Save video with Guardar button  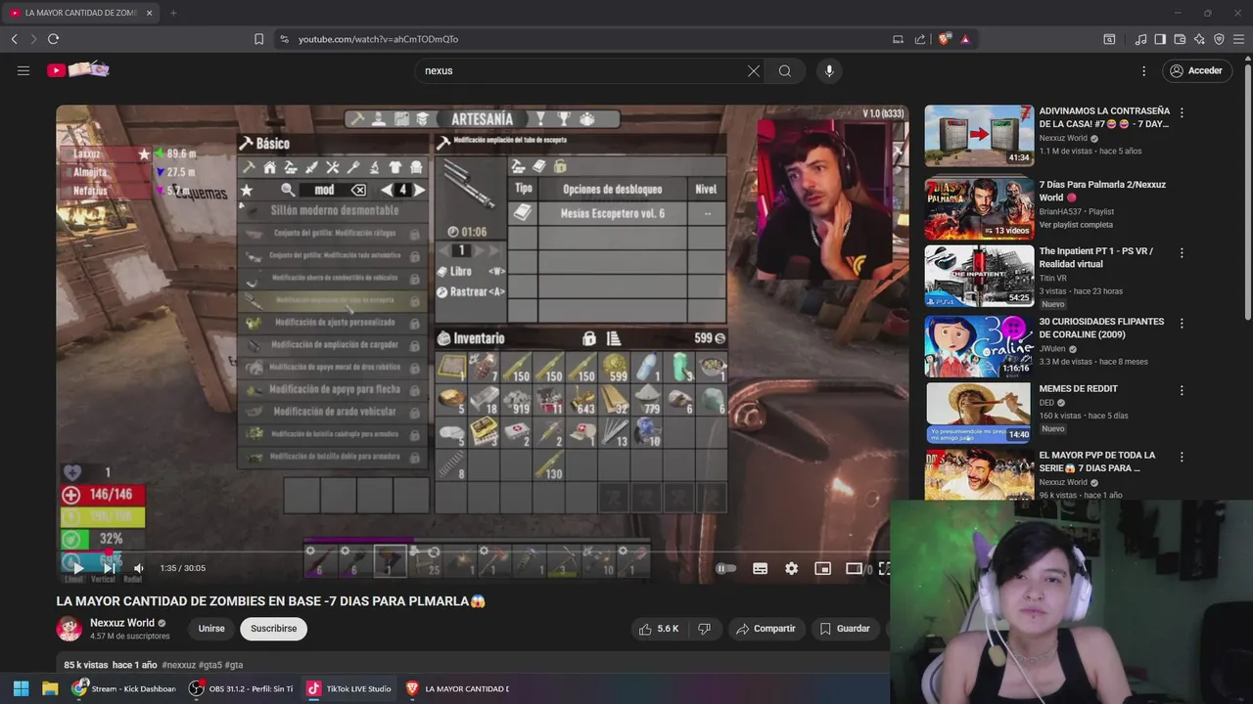845,629
